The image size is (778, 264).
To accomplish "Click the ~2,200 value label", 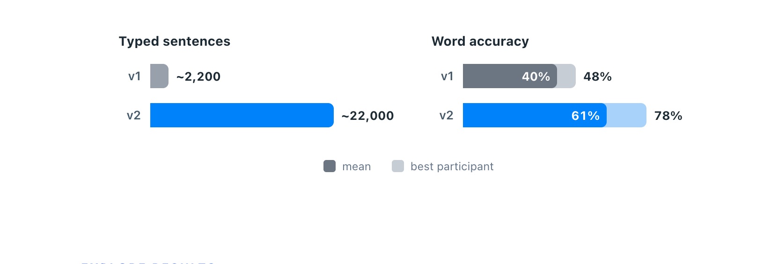I will coord(198,76).
